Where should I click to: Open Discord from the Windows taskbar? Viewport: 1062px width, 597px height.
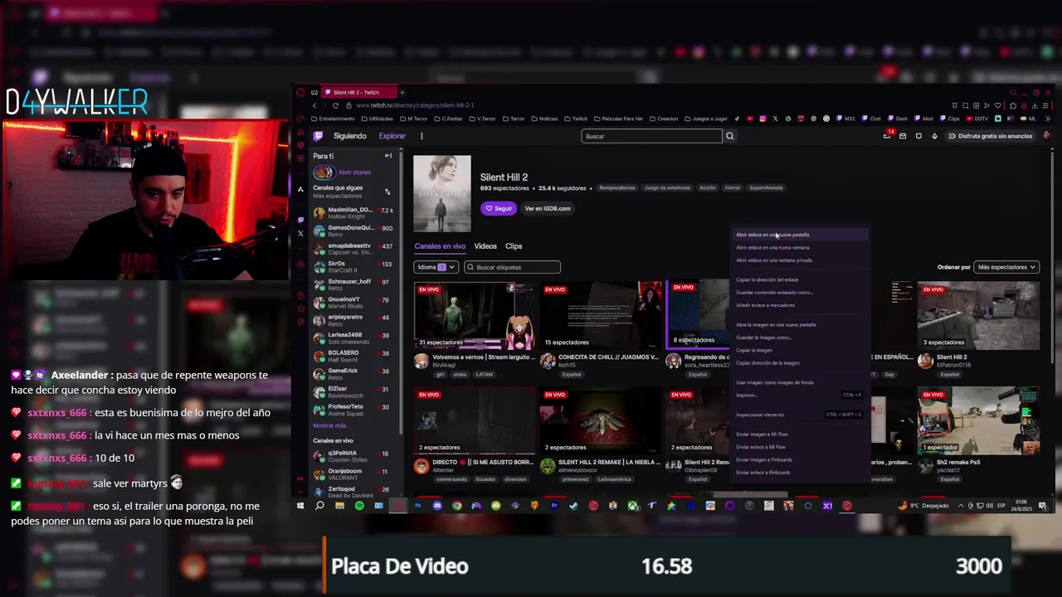(x=437, y=506)
